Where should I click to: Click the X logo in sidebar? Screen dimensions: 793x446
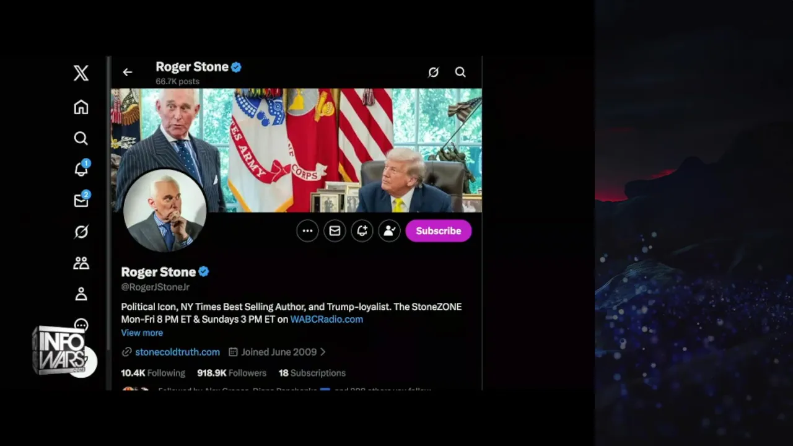coord(81,73)
